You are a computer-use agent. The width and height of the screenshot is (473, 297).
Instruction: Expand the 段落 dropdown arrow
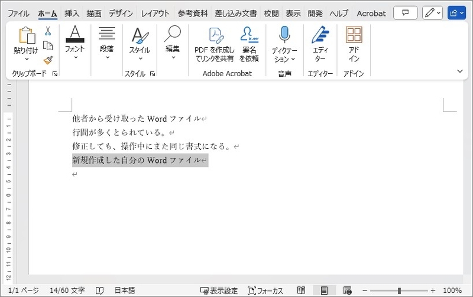click(x=108, y=57)
